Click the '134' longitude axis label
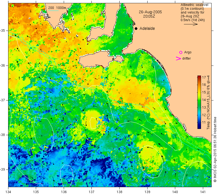The height and width of the screenshot is (195, 217). click(x=8, y=192)
